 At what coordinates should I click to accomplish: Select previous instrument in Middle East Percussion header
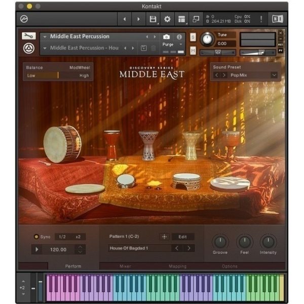point(147,36)
